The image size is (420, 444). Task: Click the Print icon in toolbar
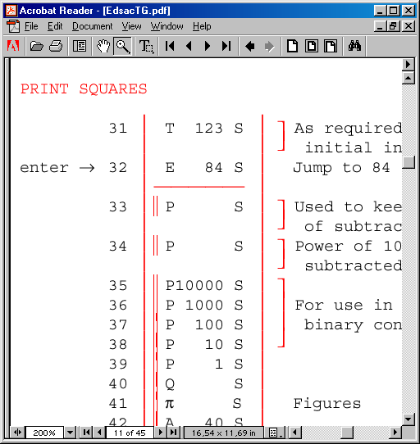click(56, 46)
